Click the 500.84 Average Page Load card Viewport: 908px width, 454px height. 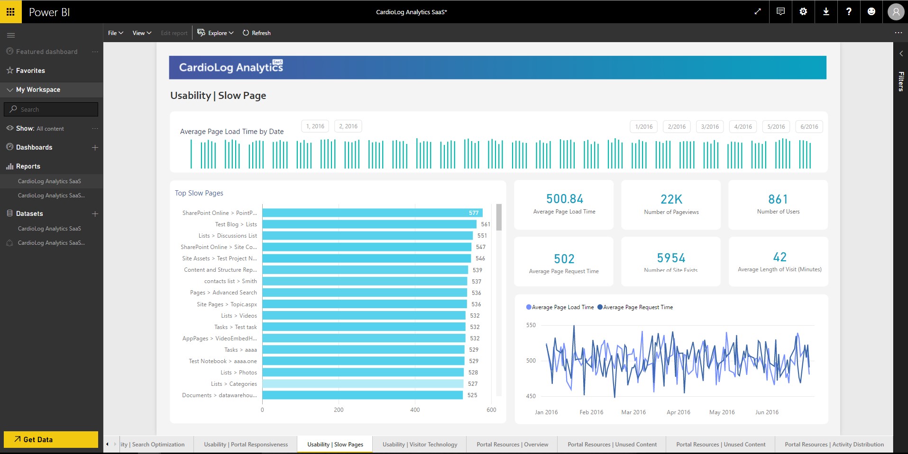(x=564, y=205)
